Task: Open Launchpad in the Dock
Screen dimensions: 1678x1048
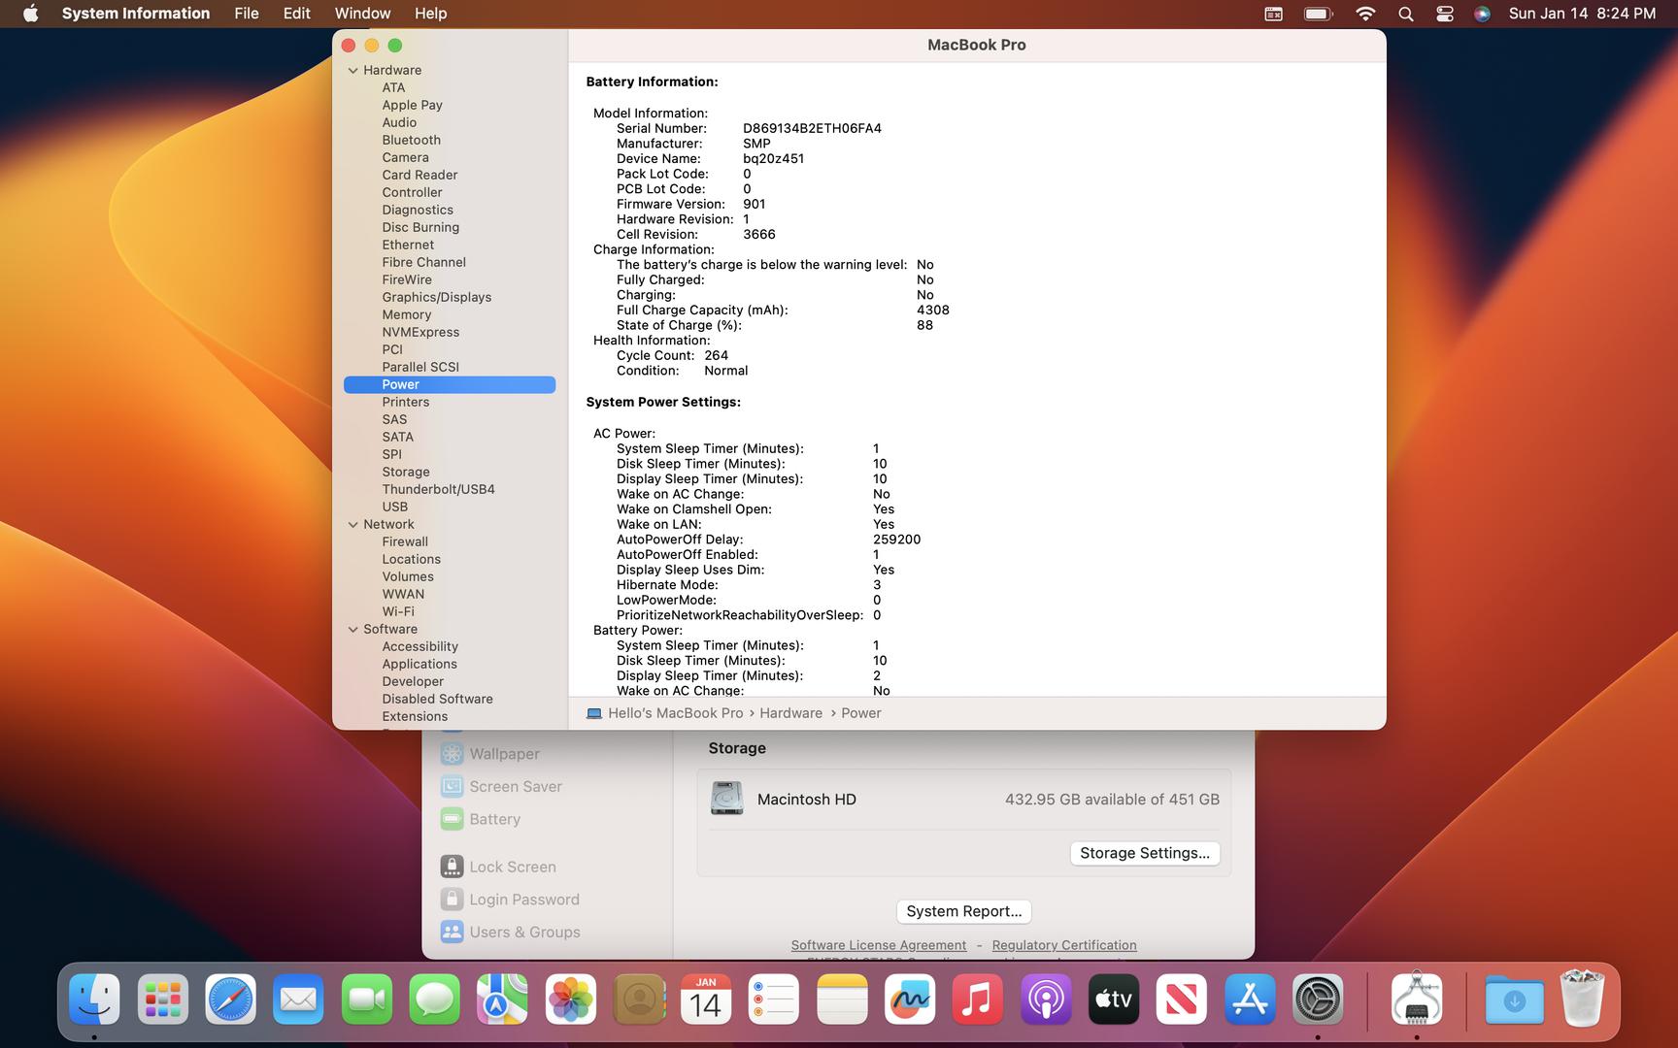Action: (x=162, y=999)
